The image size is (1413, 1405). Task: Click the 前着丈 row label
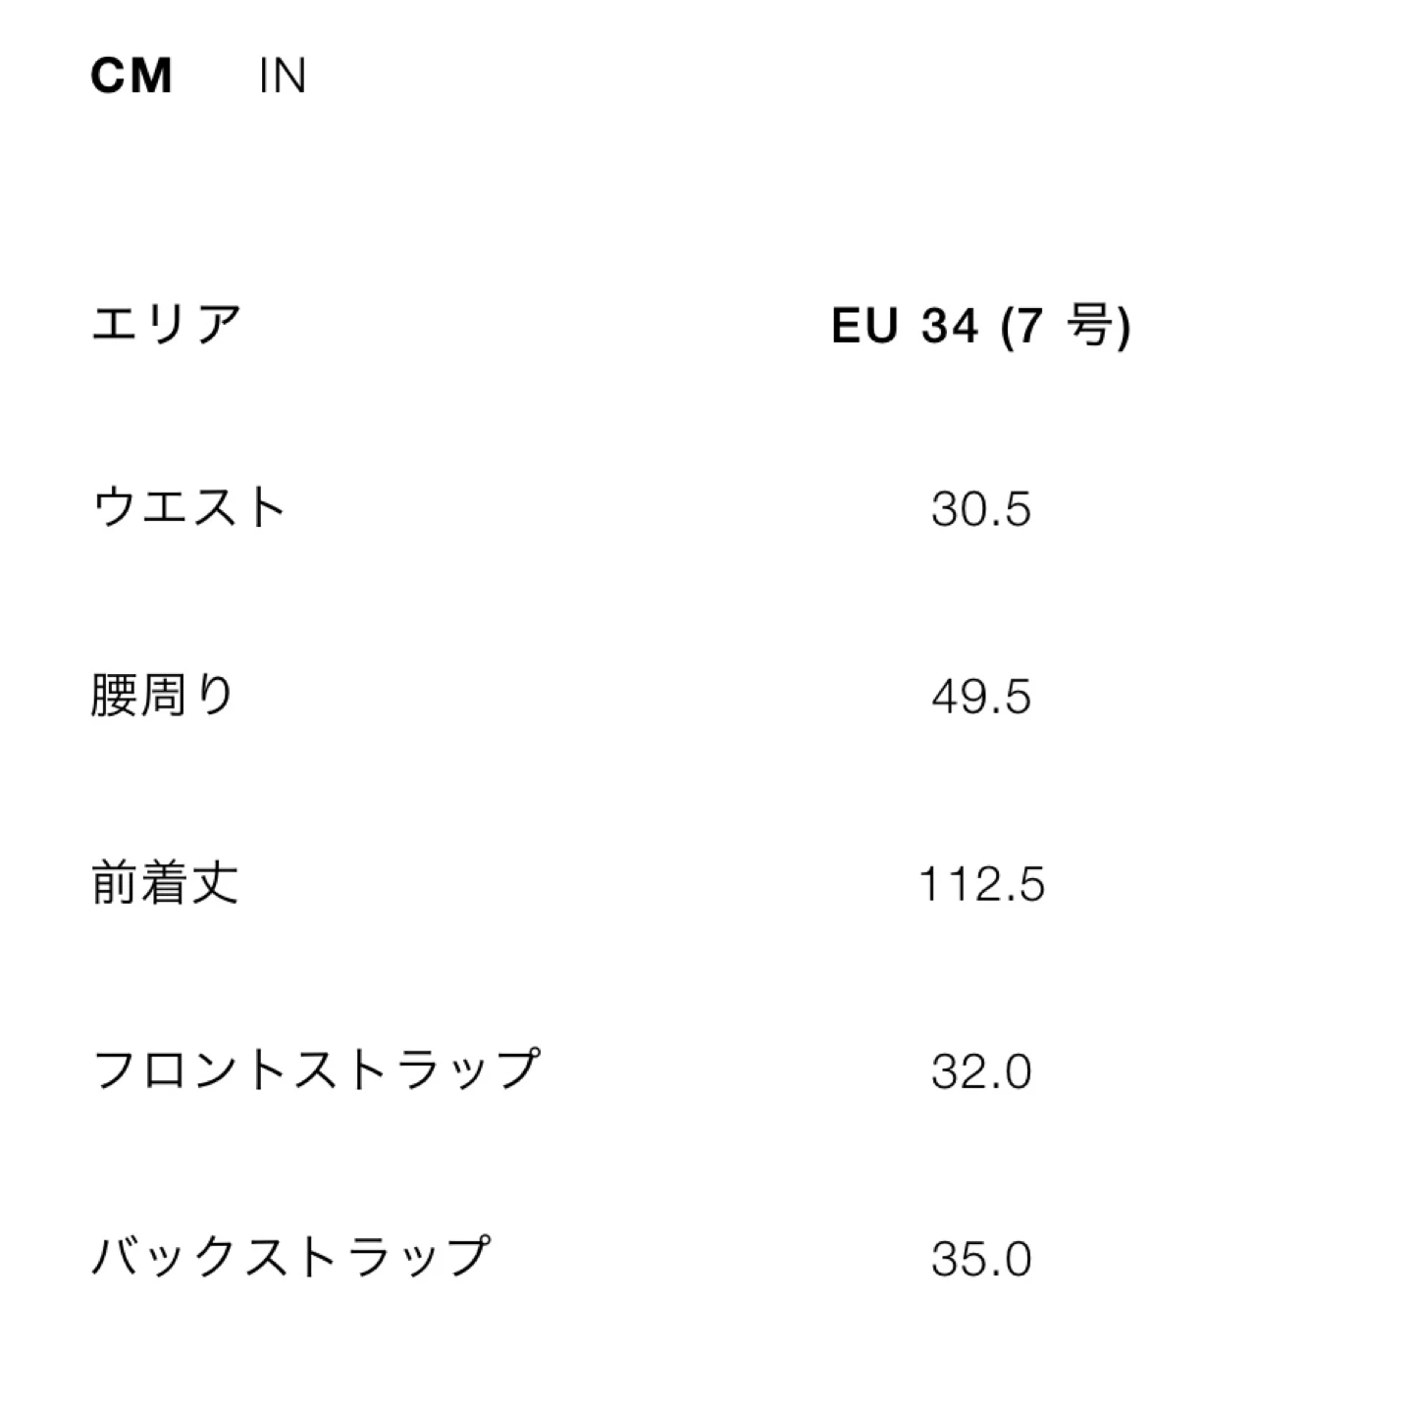165,883
